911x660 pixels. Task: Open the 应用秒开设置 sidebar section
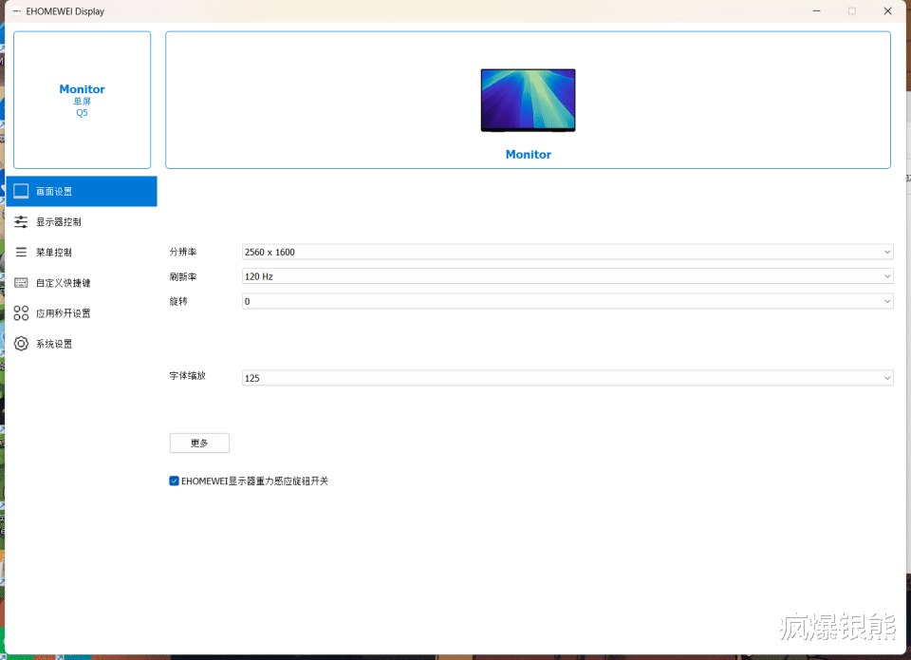[82, 313]
